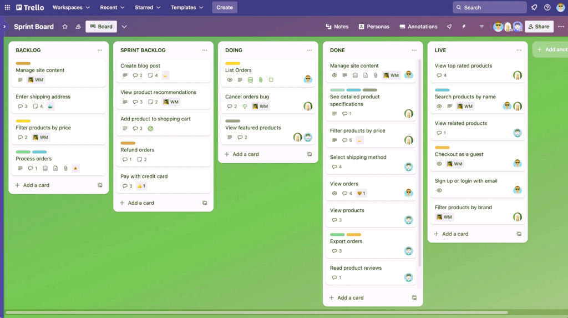
Task: Open the automation lightning bolt icon
Action: pos(464,27)
